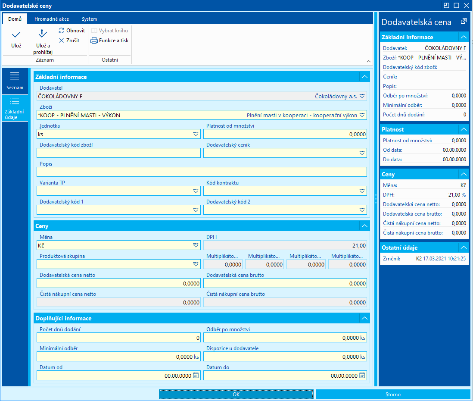Collapse the Ceny form section
The image size is (473, 401).
point(364,226)
